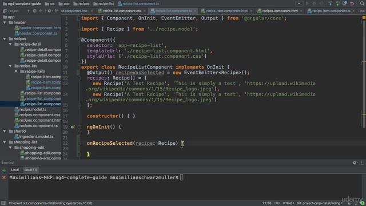
Task: Open recipe.model.ts file
Action: click(30, 109)
